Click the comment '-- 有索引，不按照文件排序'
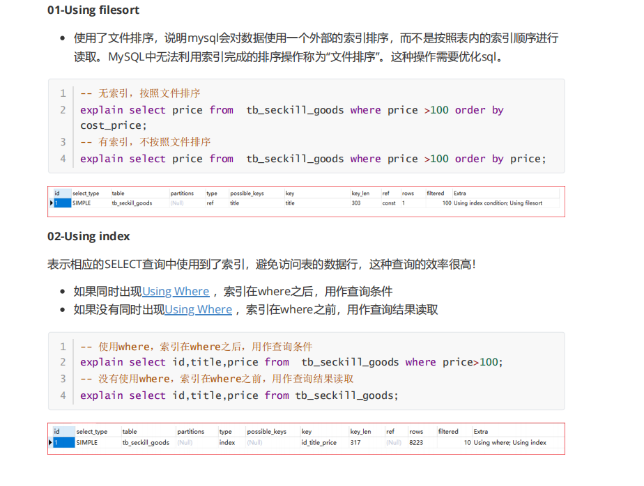644x486 pixels. pos(146,142)
